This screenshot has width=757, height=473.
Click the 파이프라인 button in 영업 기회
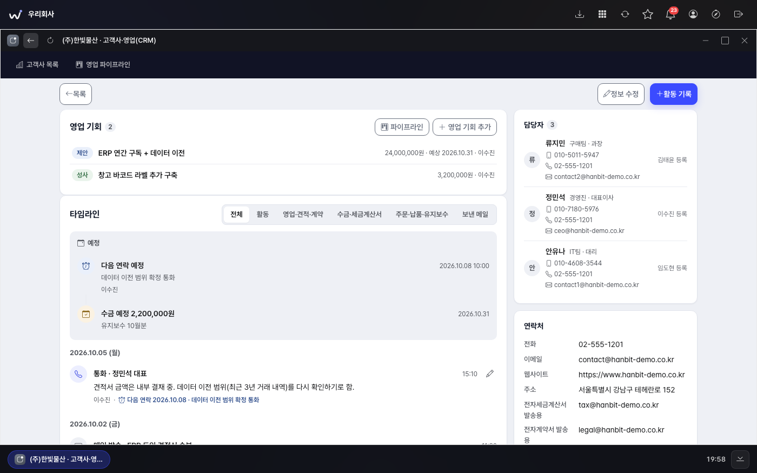click(x=402, y=127)
